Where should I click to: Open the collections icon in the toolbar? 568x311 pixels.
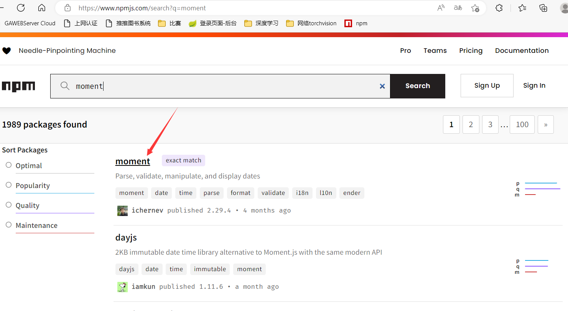[543, 8]
